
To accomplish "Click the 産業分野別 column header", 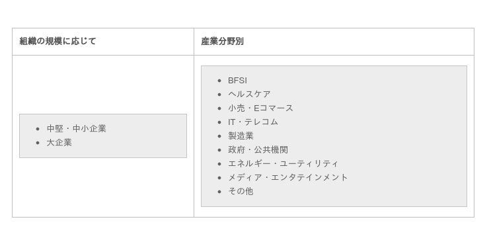I will point(222,41).
